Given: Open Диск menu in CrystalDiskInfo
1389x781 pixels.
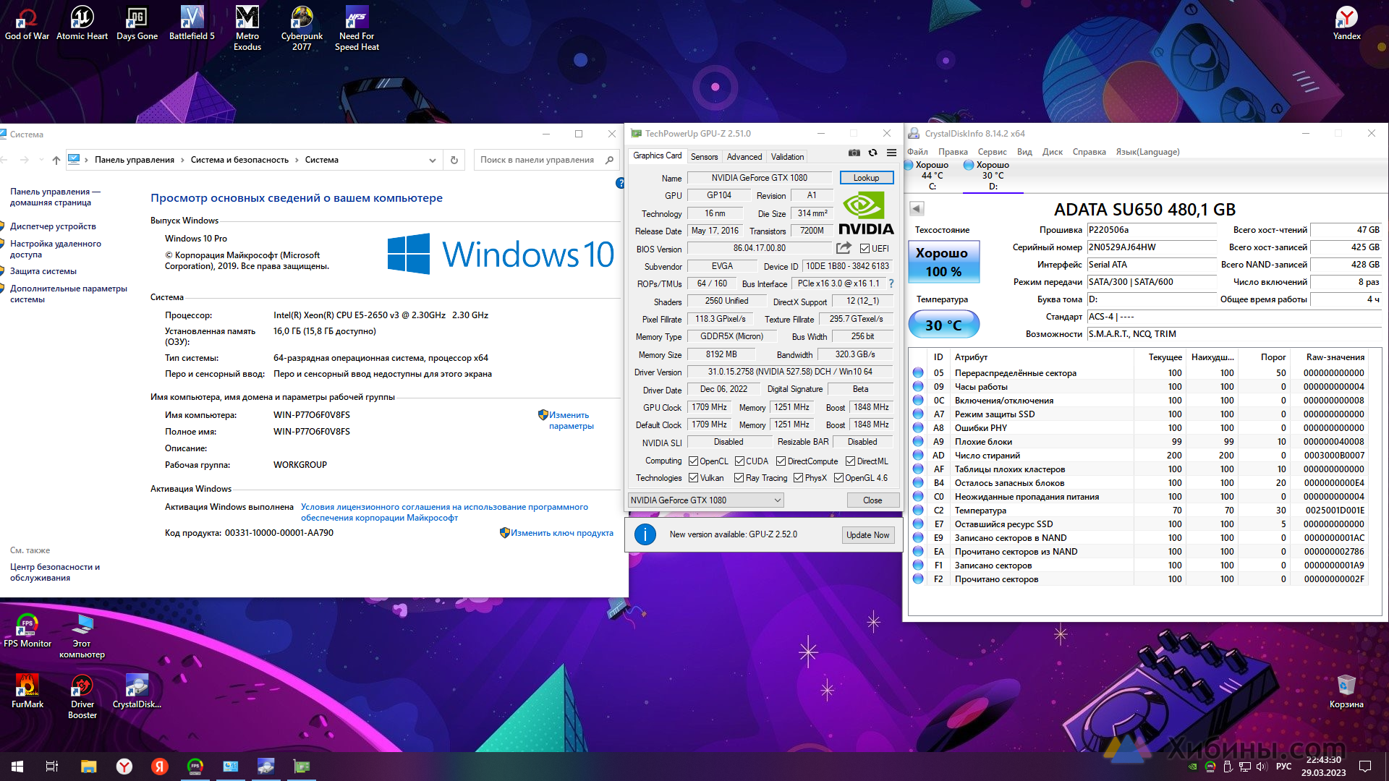Looking at the screenshot, I should point(1052,152).
